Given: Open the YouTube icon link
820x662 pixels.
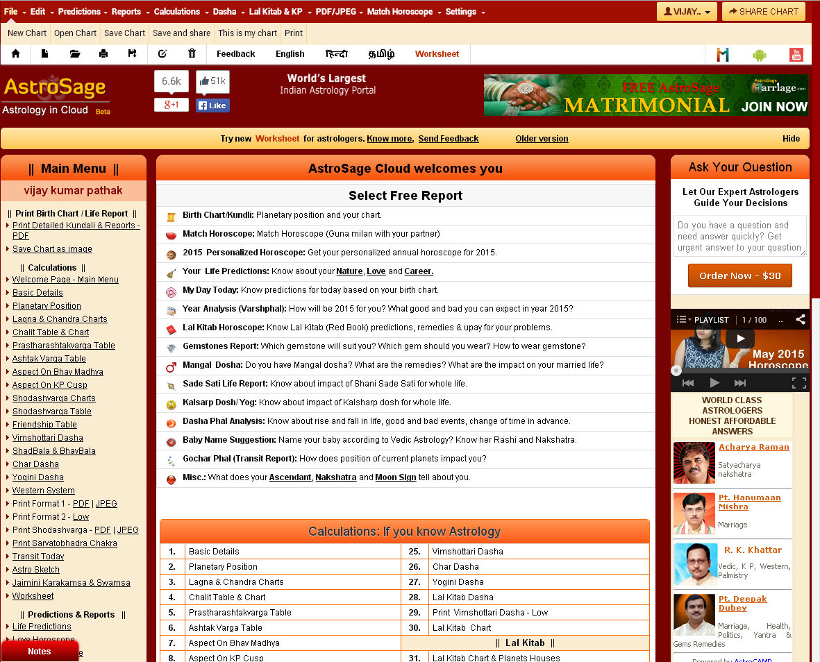Looking at the screenshot, I should [x=796, y=54].
